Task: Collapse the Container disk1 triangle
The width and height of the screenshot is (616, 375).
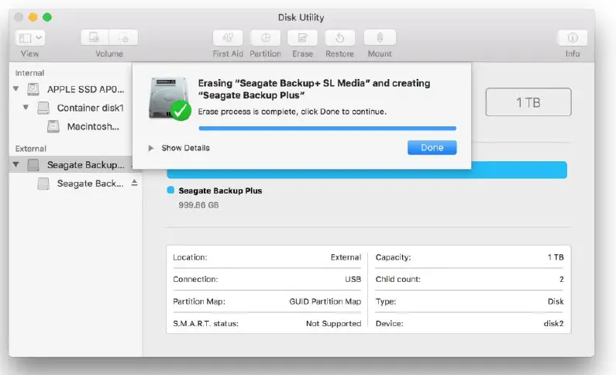Action: [26, 107]
